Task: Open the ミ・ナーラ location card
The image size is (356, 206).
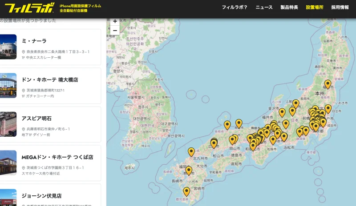Action: (50, 47)
